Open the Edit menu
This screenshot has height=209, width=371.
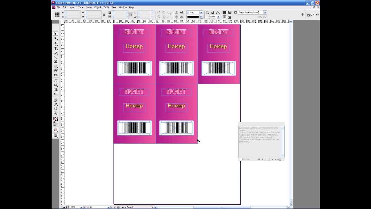coord(64,7)
